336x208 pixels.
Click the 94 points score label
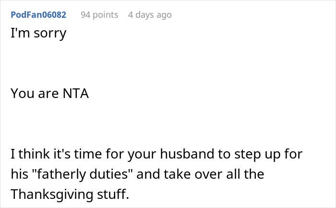point(99,15)
